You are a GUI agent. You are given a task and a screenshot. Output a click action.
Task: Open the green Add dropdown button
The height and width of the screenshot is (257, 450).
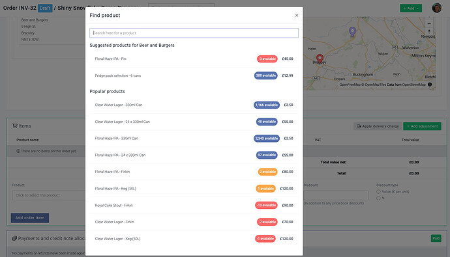point(411,8)
